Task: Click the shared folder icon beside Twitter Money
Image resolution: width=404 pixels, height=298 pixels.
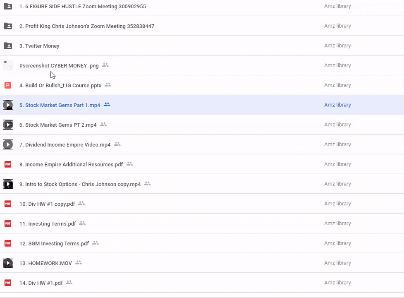Action: (7, 46)
